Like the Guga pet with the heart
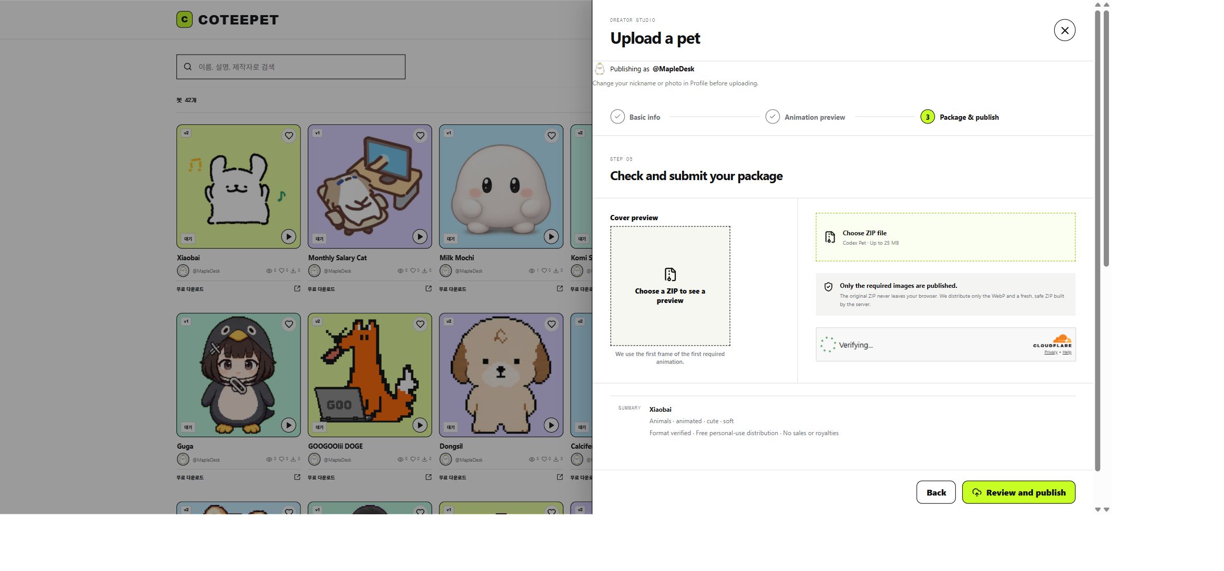Image resolution: width=1224 pixels, height=571 pixels. (289, 324)
